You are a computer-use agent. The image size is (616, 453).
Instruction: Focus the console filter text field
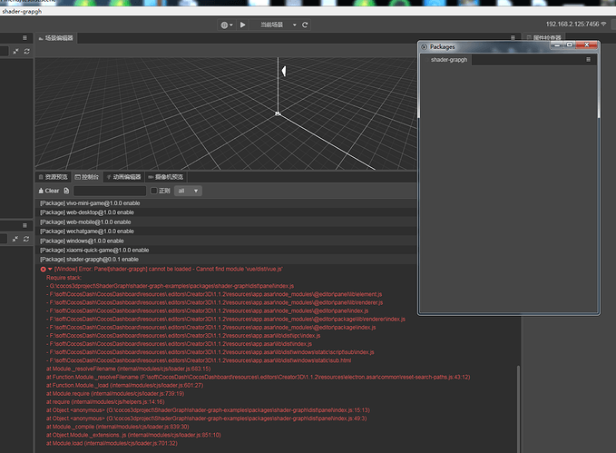click(109, 191)
